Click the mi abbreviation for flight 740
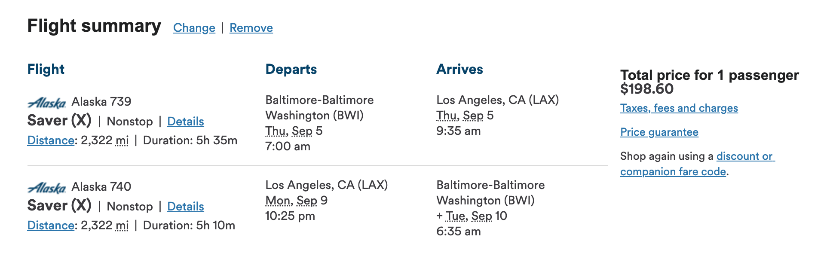This screenshot has height=268, width=833. [122, 225]
